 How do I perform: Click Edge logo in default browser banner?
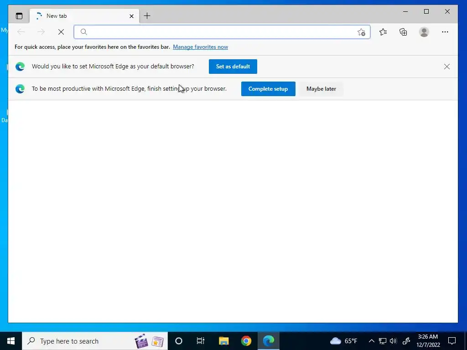(20, 67)
